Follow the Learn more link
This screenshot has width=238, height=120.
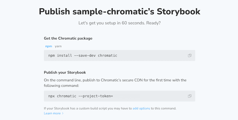click(x=52, y=113)
